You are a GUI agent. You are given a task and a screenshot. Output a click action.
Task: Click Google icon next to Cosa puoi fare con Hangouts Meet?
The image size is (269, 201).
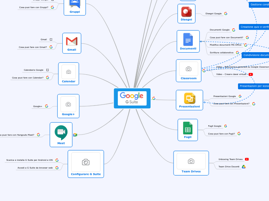tap(38, 135)
